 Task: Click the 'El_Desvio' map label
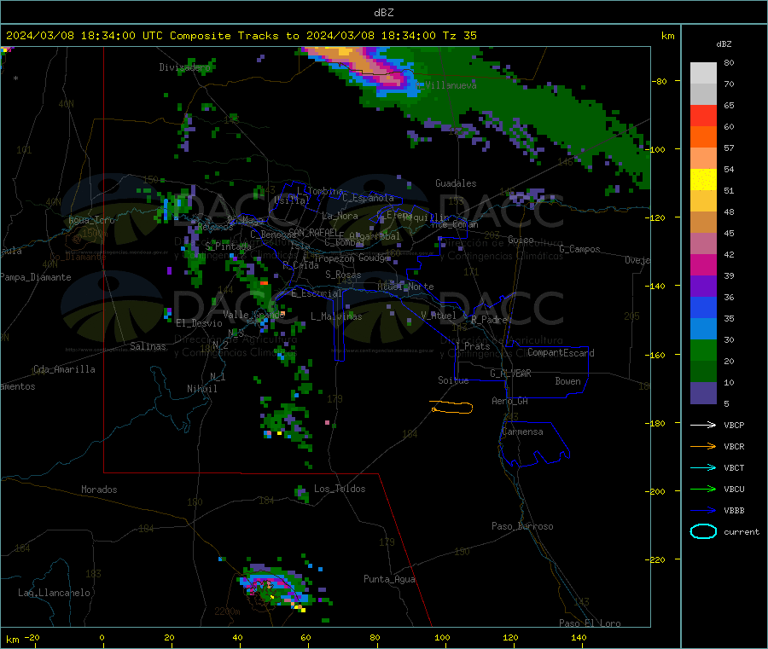point(199,323)
